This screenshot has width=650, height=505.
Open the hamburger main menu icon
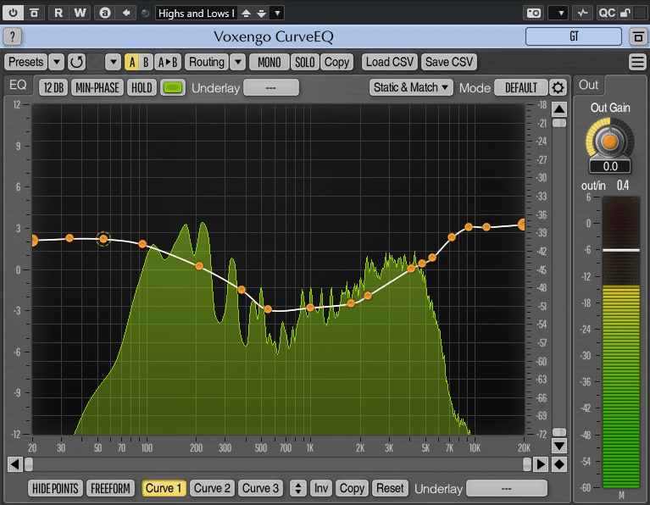click(x=637, y=62)
